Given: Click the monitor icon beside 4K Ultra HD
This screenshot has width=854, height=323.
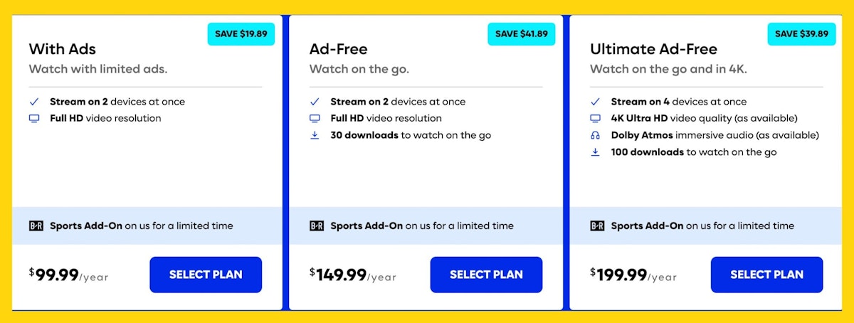Looking at the screenshot, I should pos(596,118).
